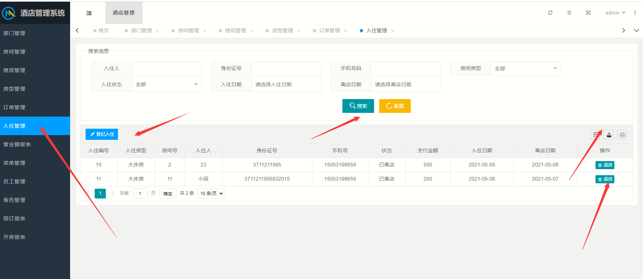Switch to the 楼层管理 tab
The image size is (643, 279).
click(x=236, y=31)
